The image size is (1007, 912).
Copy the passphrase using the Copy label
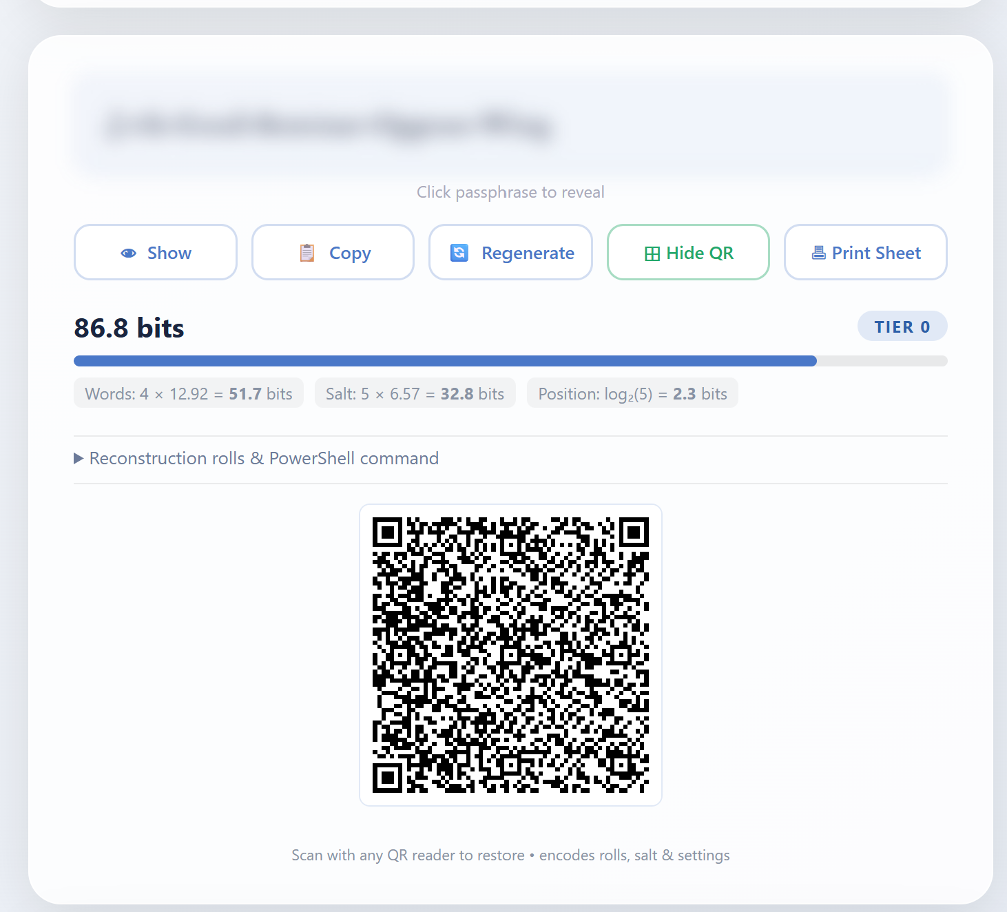pos(350,253)
